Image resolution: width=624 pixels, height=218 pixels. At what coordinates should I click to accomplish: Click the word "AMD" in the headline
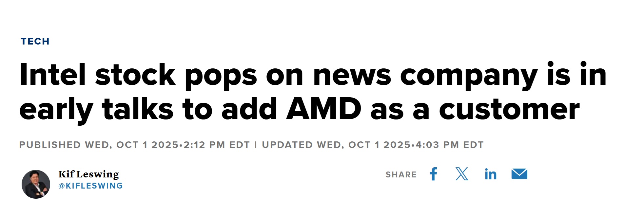point(323,109)
